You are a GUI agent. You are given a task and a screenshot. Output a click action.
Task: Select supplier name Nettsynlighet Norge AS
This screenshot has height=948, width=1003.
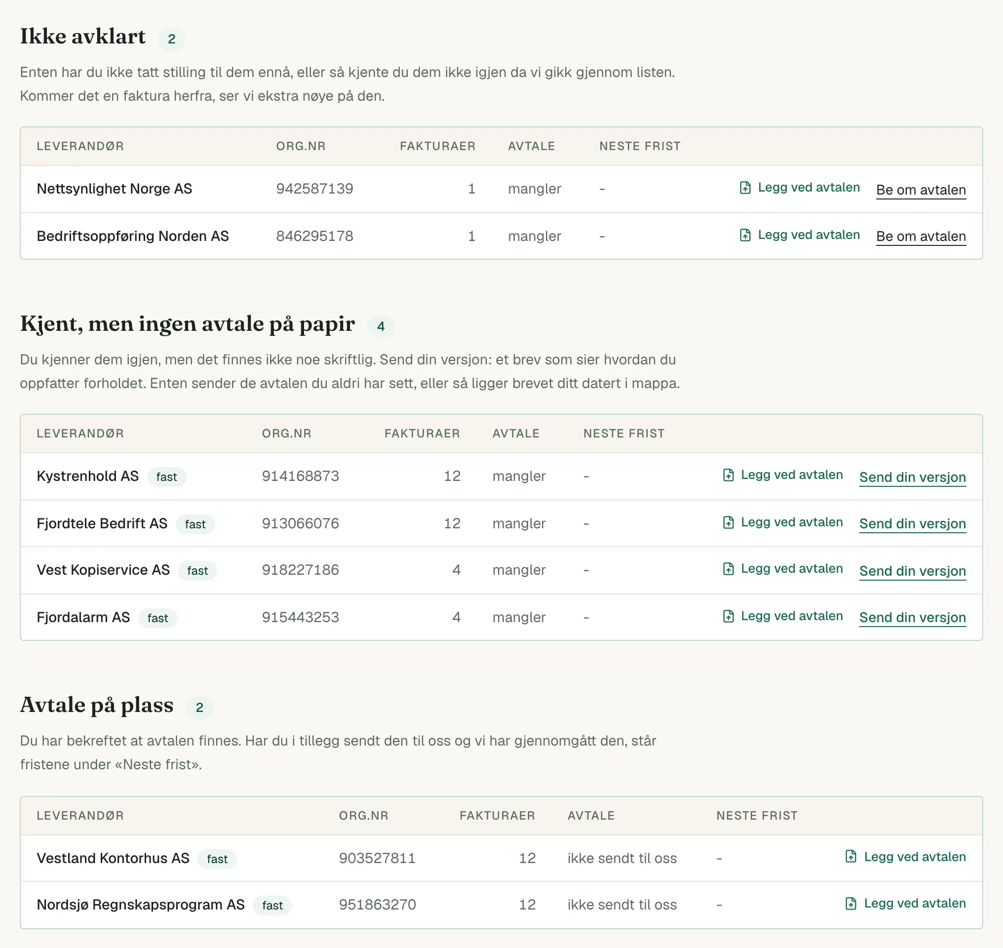pyautogui.click(x=114, y=189)
